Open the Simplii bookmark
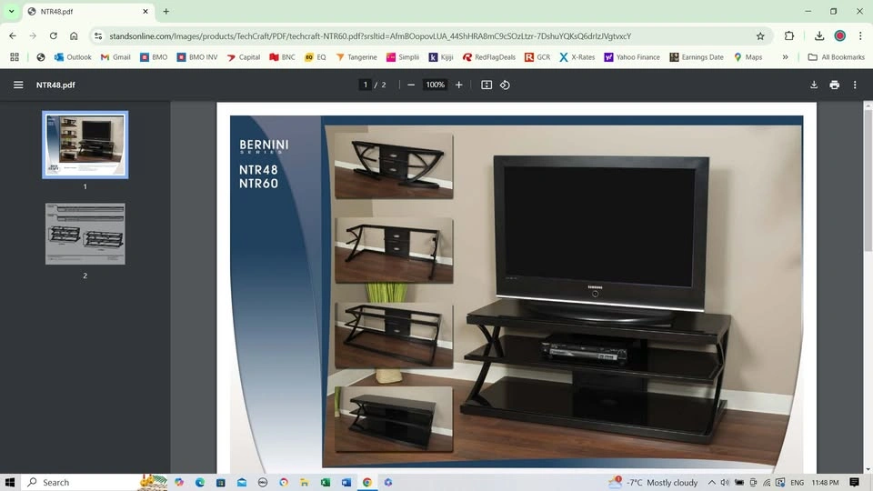This screenshot has width=873, height=491. 403,56
